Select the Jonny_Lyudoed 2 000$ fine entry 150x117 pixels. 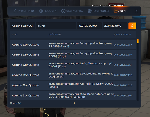(73, 55)
